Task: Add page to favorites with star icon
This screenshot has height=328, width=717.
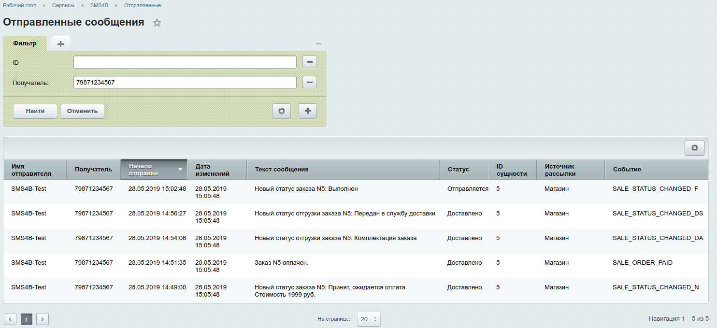Action: [157, 23]
